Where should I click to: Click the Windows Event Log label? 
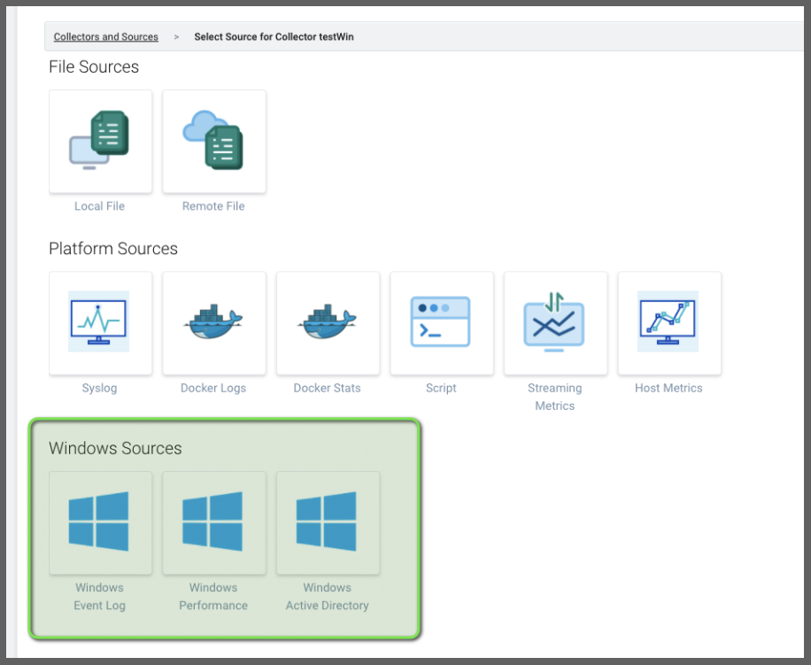(x=99, y=596)
